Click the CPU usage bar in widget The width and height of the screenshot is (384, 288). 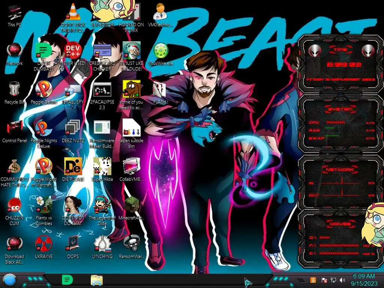(x=336, y=123)
